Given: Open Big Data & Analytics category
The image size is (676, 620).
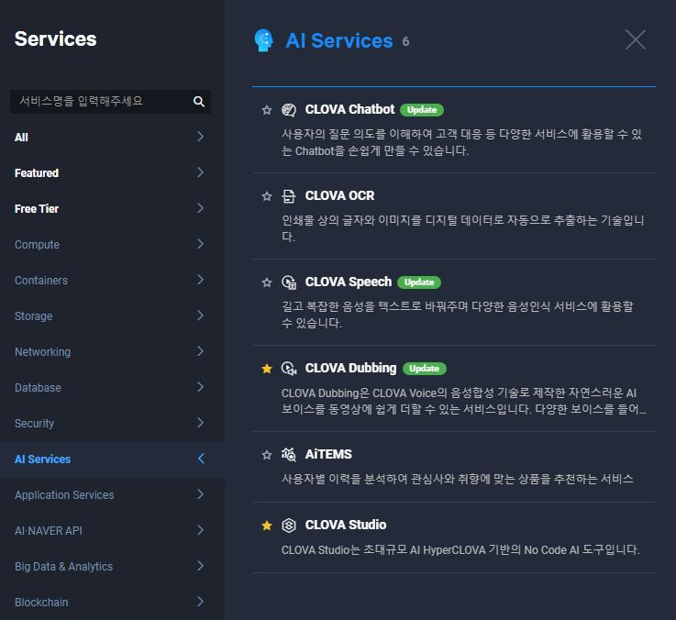Looking at the screenshot, I should [x=64, y=567].
